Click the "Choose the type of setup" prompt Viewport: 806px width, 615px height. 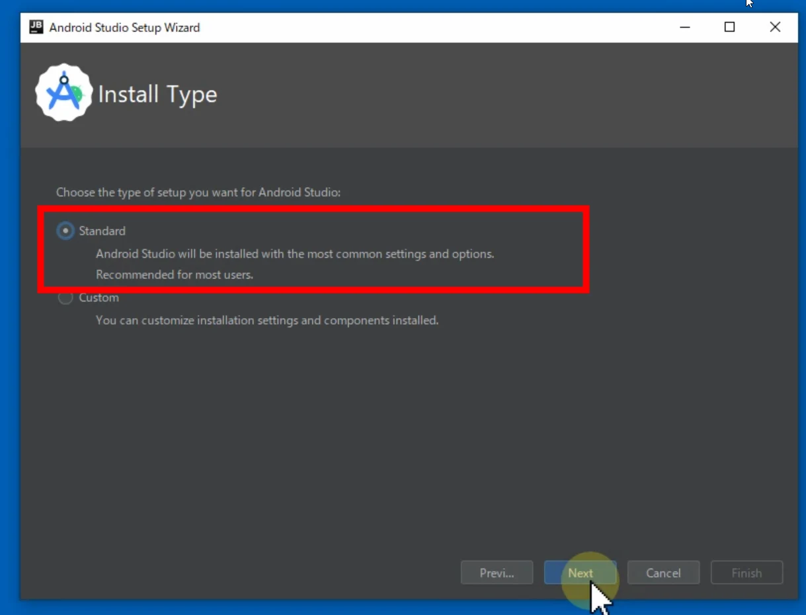point(198,192)
